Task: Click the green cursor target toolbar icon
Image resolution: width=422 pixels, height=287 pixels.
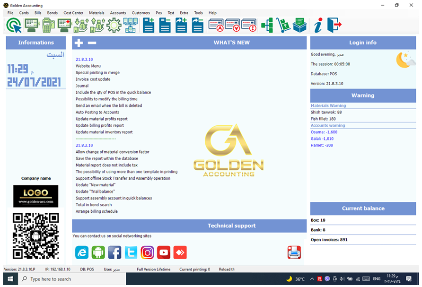Action: (14, 25)
